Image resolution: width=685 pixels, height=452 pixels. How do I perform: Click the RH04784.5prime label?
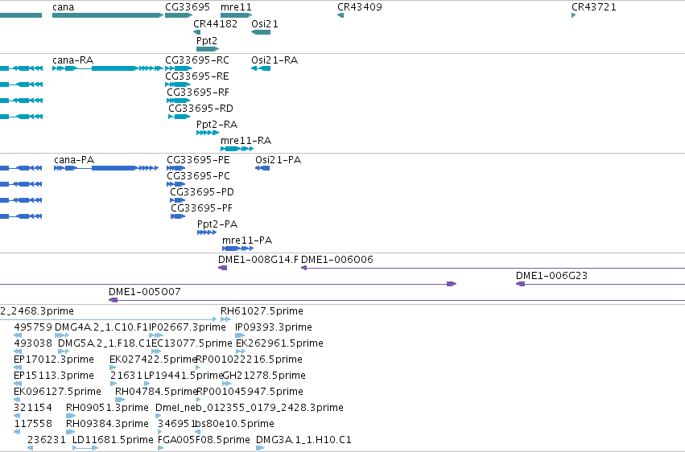pyautogui.click(x=156, y=392)
